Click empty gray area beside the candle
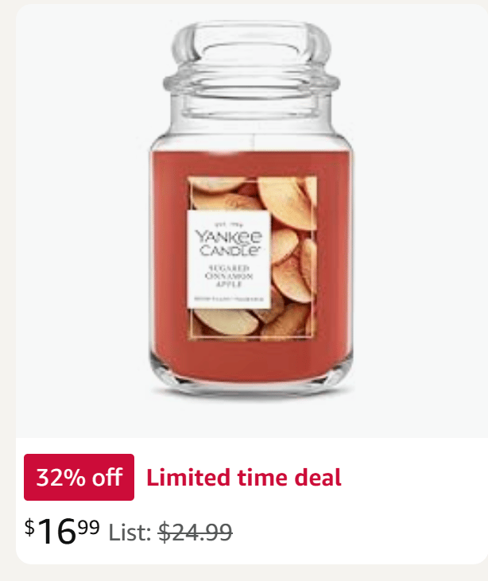488x581 pixels. pos(419,223)
